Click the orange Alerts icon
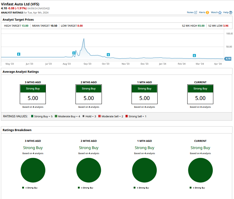 [x=207, y=12]
